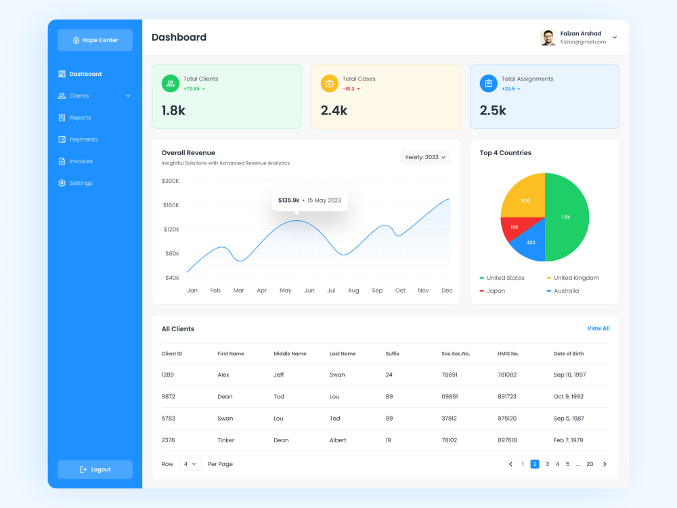Click the Logout button
Screen dimensions: 677x508
[95, 469]
